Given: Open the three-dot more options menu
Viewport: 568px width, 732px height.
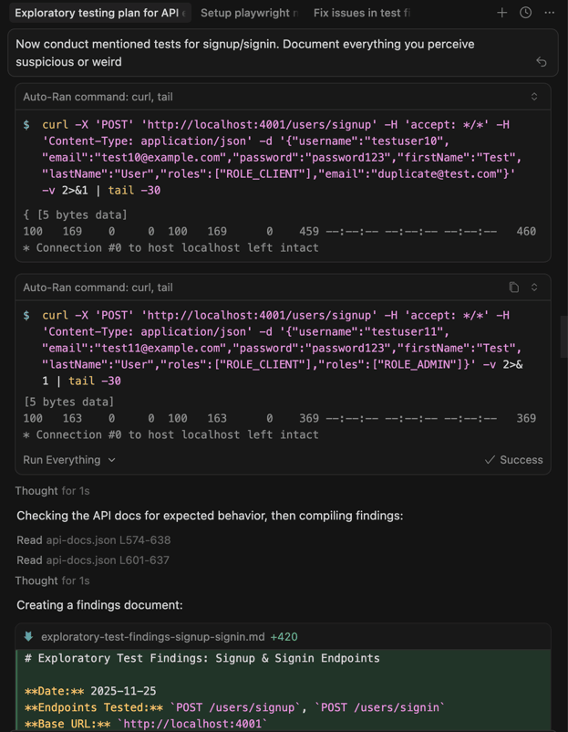Looking at the screenshot, I should tap(550, 13).
